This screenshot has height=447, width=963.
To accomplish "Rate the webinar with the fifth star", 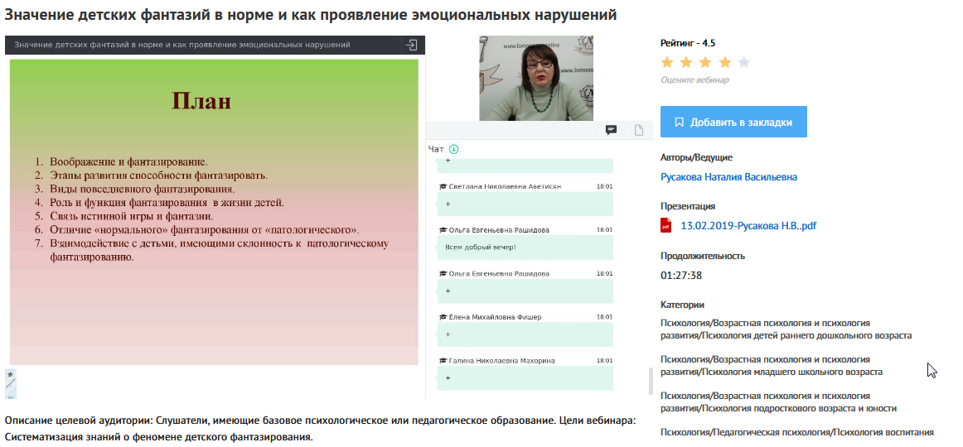I will tap(743, 62).
